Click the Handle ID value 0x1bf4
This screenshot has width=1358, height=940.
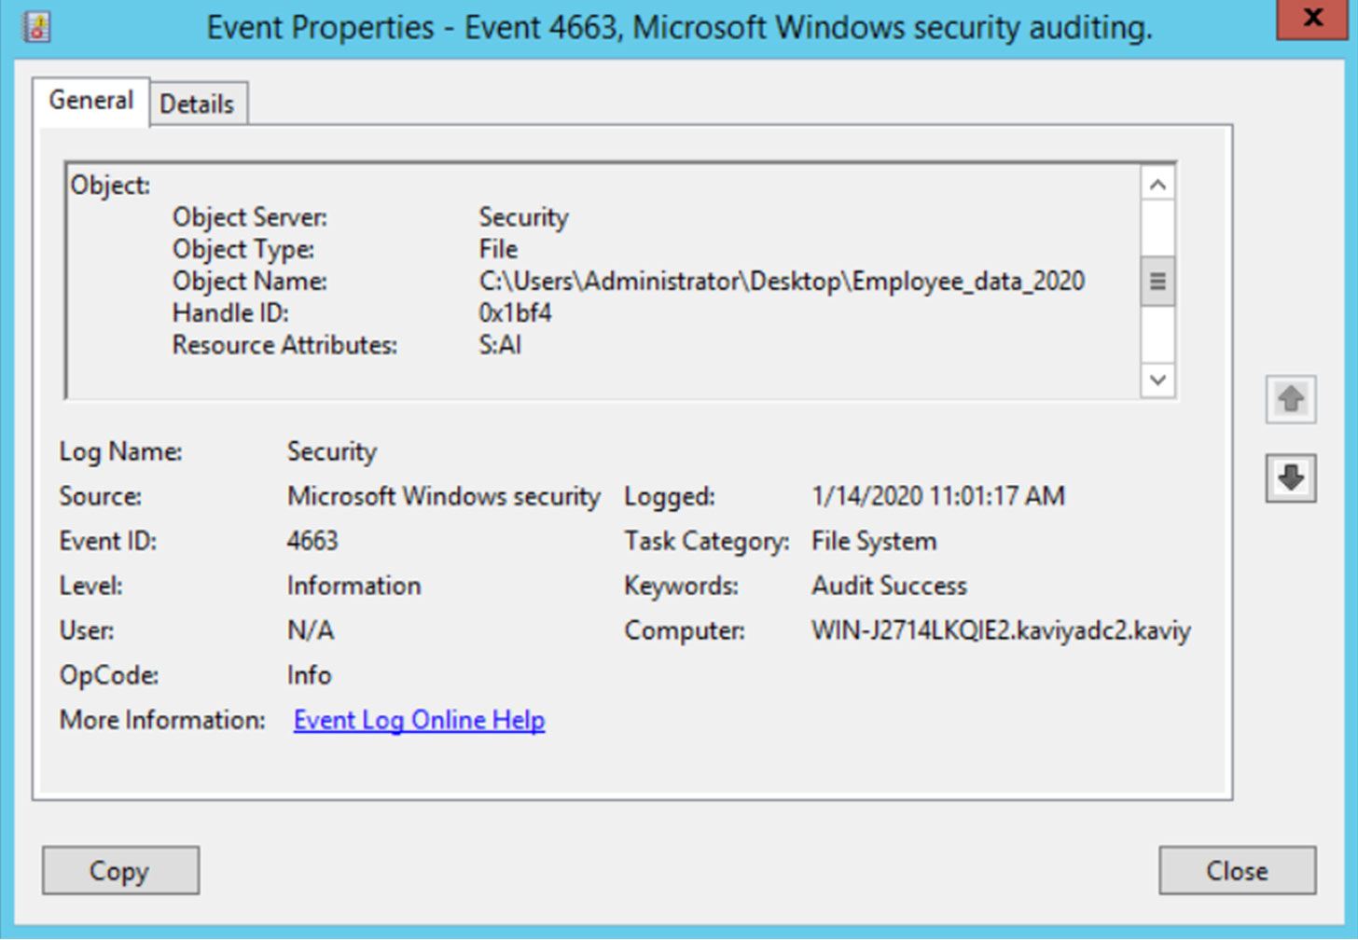point(515,312)
